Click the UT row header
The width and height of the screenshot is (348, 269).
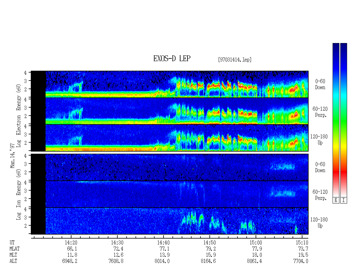click(x=12, y=243)
